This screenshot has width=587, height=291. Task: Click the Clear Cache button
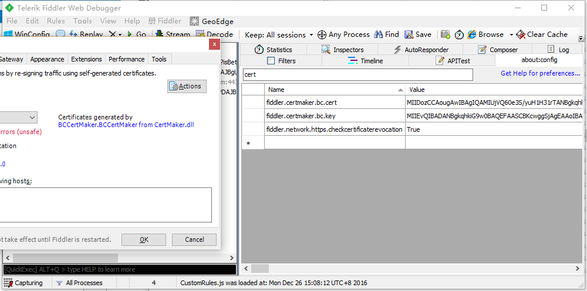click(x=542, y=35)
